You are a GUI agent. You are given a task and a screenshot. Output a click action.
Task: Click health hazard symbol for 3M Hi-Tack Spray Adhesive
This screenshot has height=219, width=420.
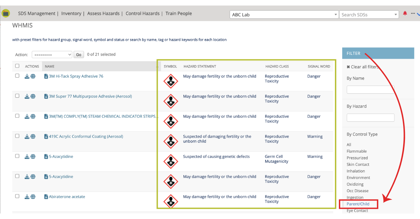[171, 81]
